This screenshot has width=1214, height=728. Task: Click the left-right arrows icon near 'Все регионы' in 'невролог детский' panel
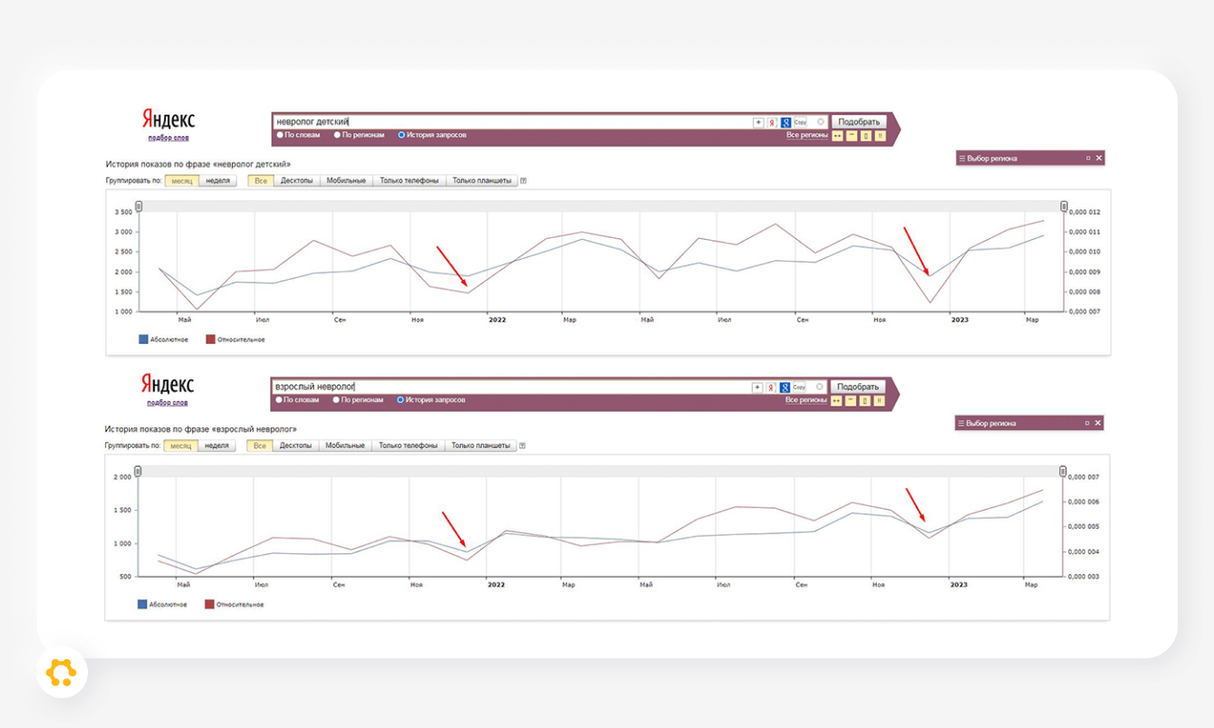pyautogui.click(x=837, y=136)
